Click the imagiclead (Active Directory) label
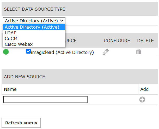Viewport: 159px width, 129px height. coord(62,52)
